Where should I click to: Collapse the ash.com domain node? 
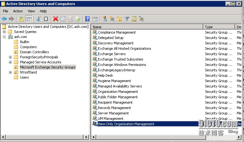click(x=4, y=37)
